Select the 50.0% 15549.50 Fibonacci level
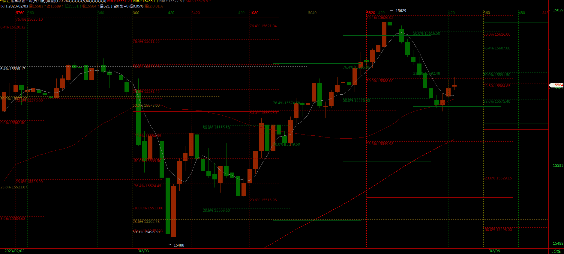This screenshot has height=254, width=564. click(286, 144)
